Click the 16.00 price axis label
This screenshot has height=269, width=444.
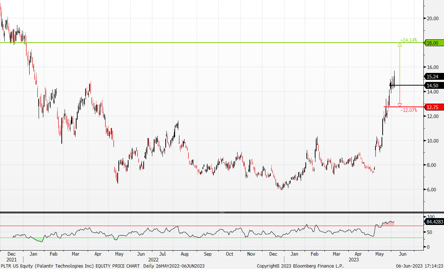433,67
